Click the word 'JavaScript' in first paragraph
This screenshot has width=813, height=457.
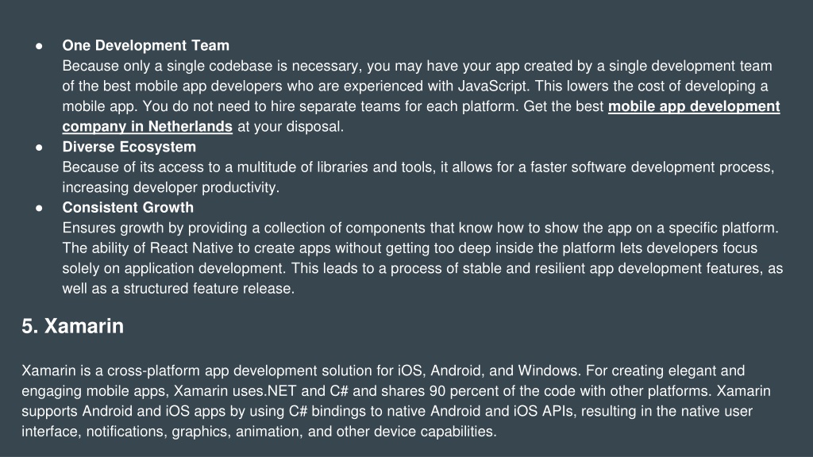pyautogui.click(x=491, y=86)
